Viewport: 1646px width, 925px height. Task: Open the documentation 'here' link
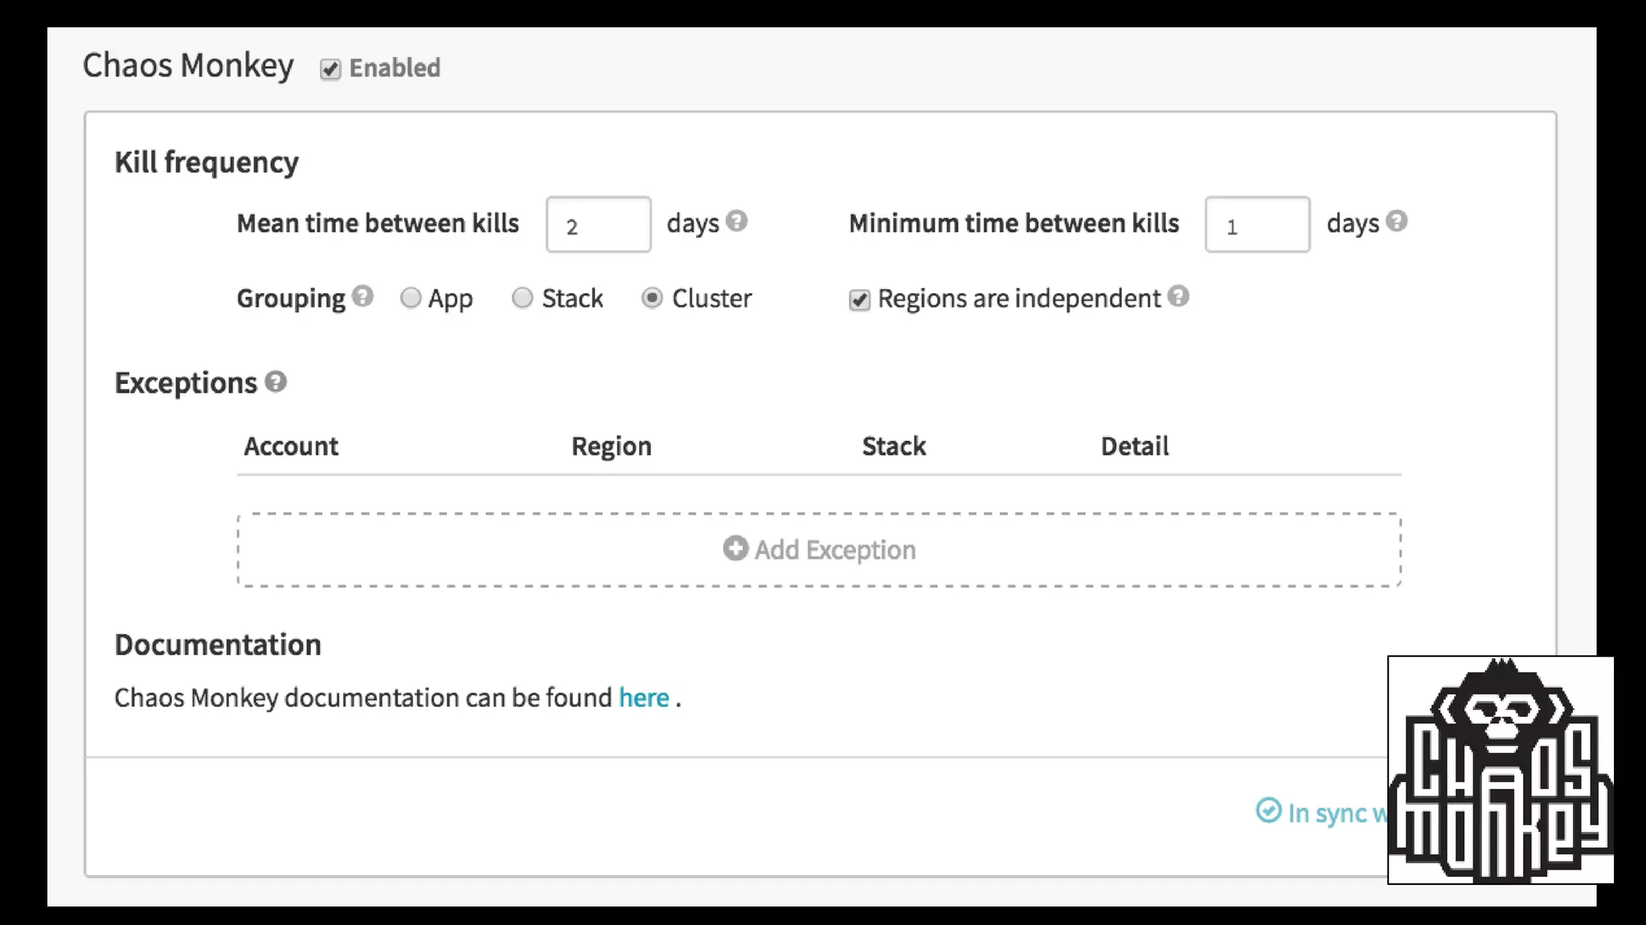point(644,697)
